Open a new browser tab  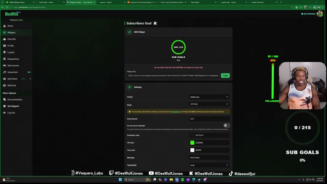pyautogui.click(x=281, y=2)
